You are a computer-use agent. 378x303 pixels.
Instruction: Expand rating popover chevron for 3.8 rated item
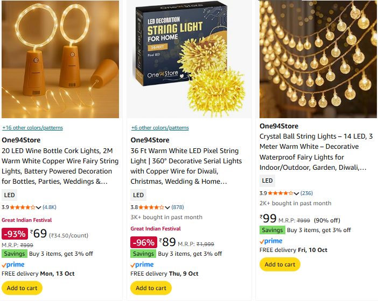click(167, 207)
